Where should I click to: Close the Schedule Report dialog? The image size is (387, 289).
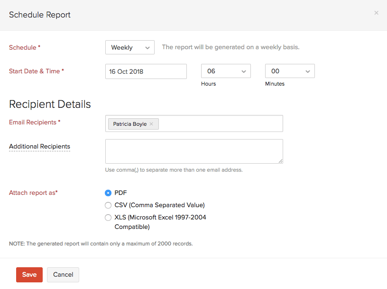click(x=376, y=13)
